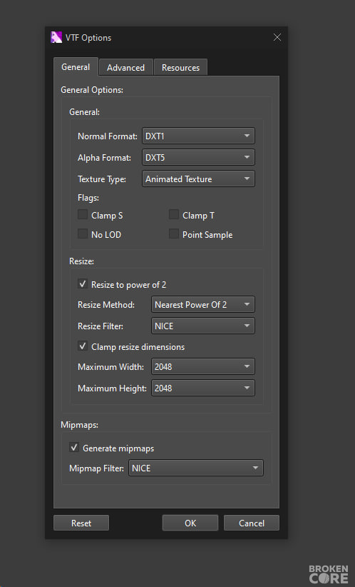This screenshot has height=587, width=355.
Task: Click the Cancel button
Action: pos(252,523)
